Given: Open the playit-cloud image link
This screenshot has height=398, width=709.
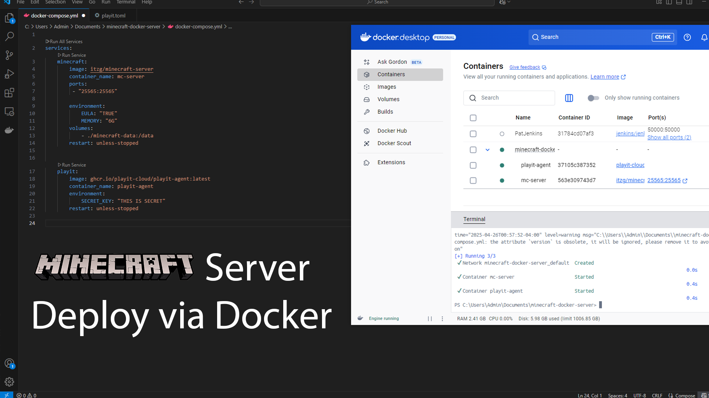Looking at the screenshot, I should click(x=630, y=165).
